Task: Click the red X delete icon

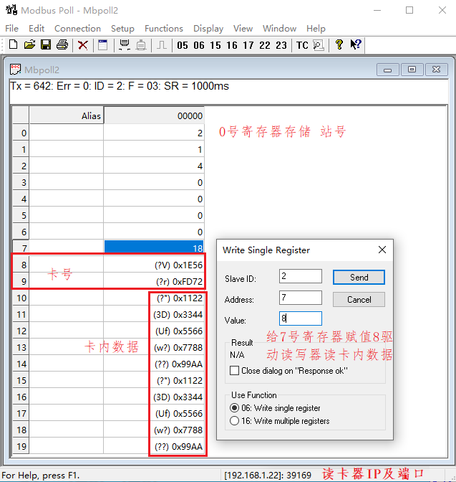Action: [x=83, y=44]
